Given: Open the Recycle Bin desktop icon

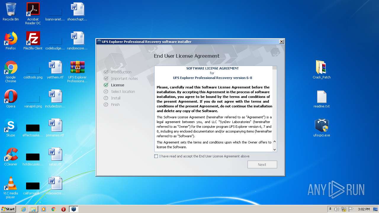Looking at the screenshot, I should (11, 12).
